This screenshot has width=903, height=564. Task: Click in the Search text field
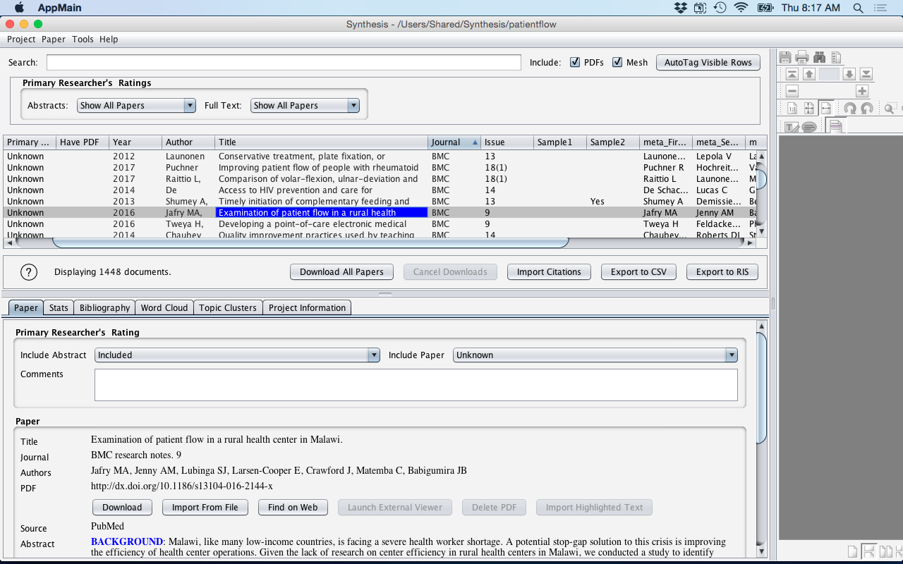pos(284,63)
